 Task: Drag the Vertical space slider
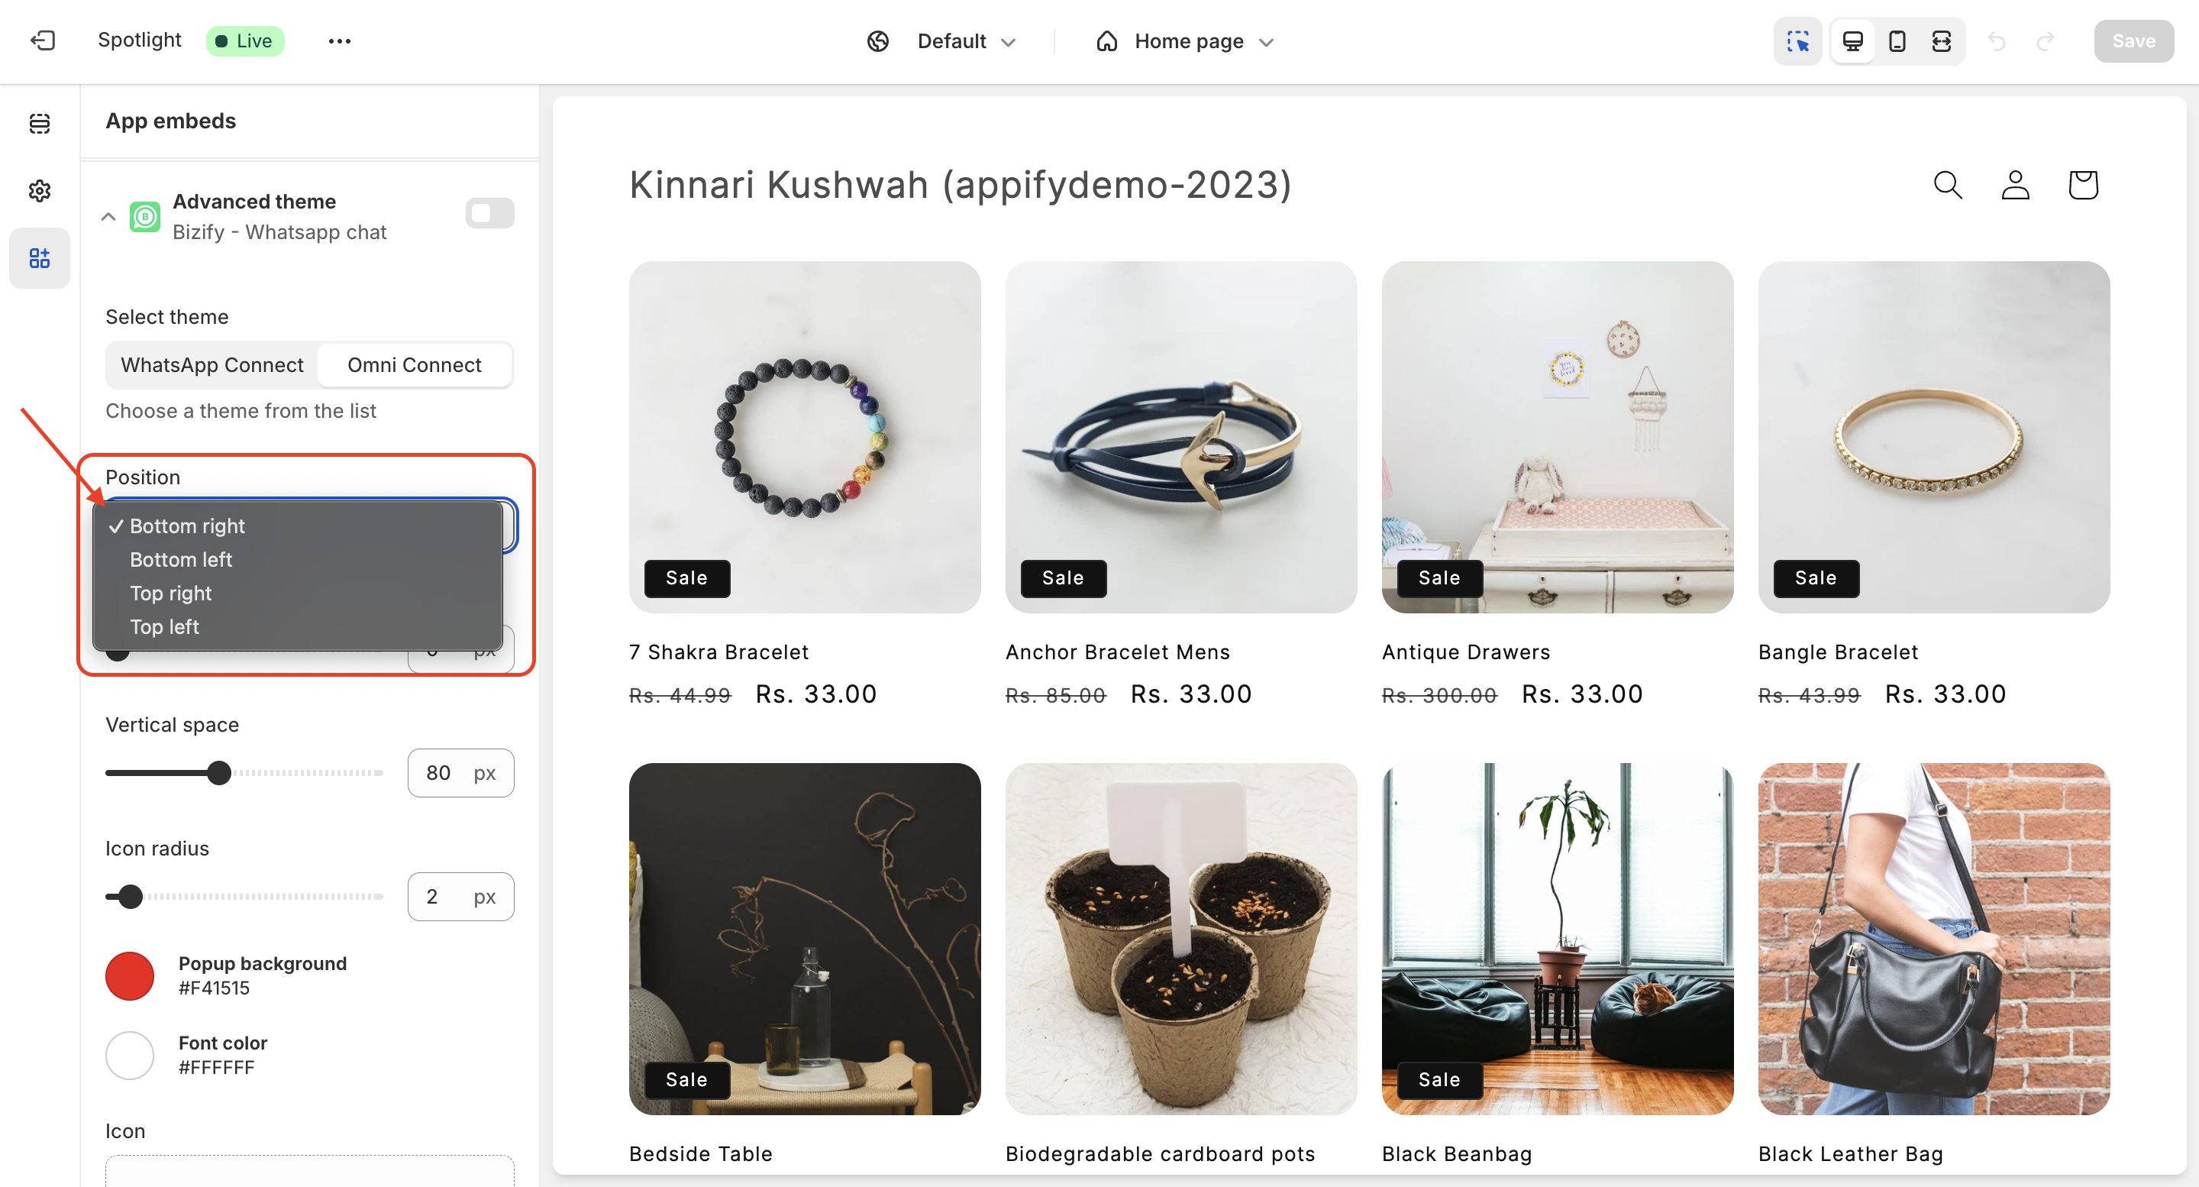coord(219,771)
